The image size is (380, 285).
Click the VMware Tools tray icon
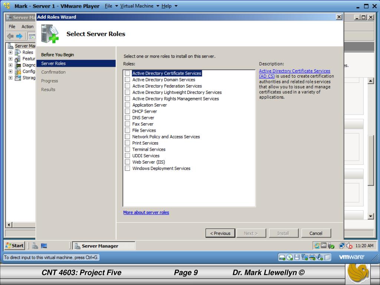click(324, 246)
